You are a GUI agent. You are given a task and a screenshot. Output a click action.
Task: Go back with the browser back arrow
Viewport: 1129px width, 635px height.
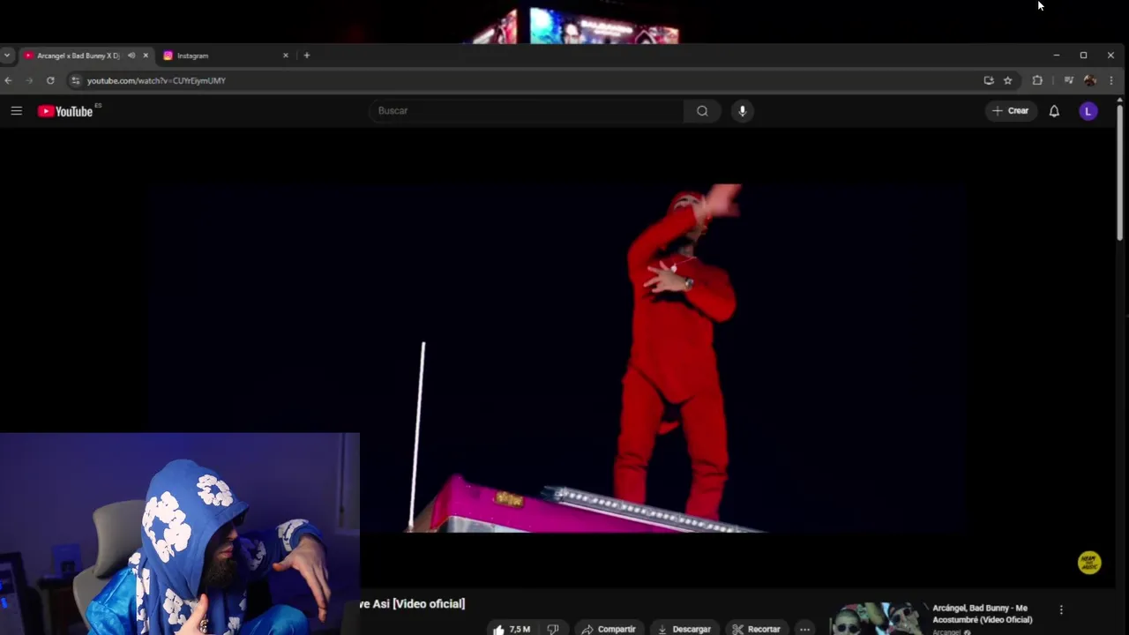pyautogui.click(x=8, y=80)
